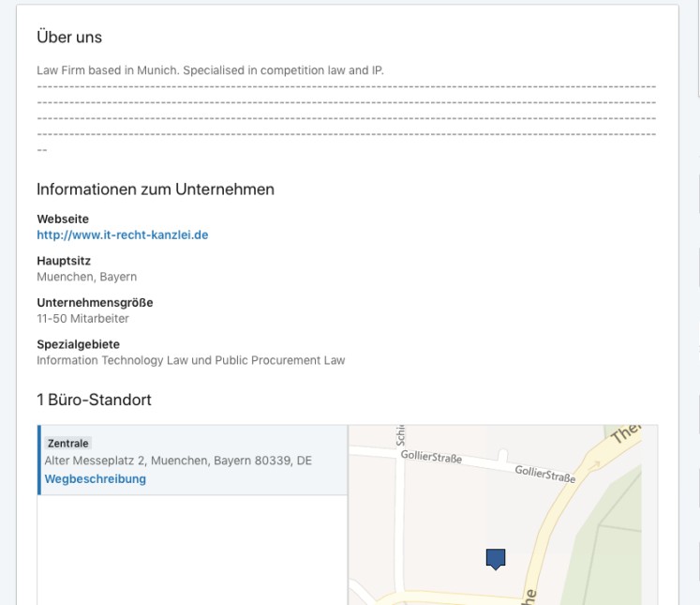
Task: Click the "1 Büro-Standort" heading
Action: point(94,400)
